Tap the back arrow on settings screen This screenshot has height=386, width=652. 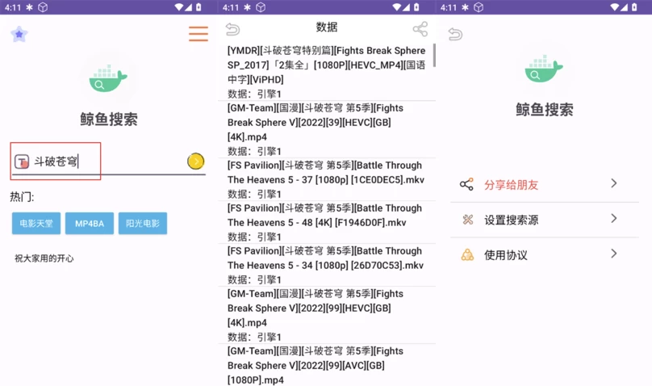click(455, 35)
